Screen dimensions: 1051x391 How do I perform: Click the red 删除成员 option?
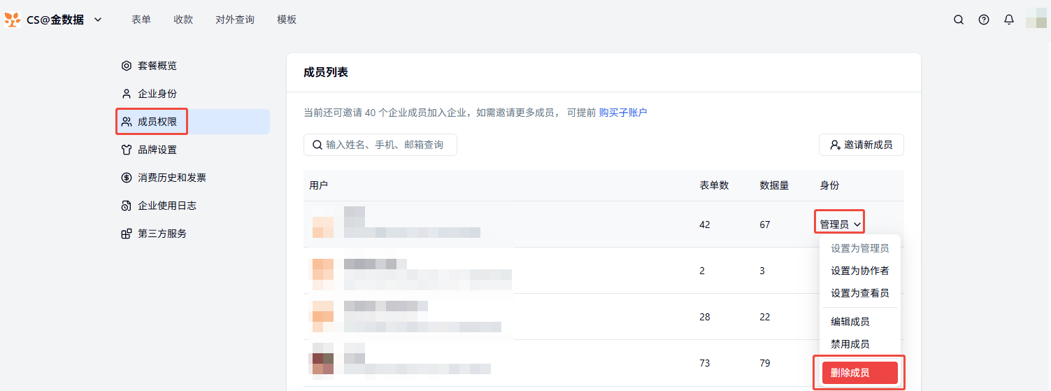(859, 373)
